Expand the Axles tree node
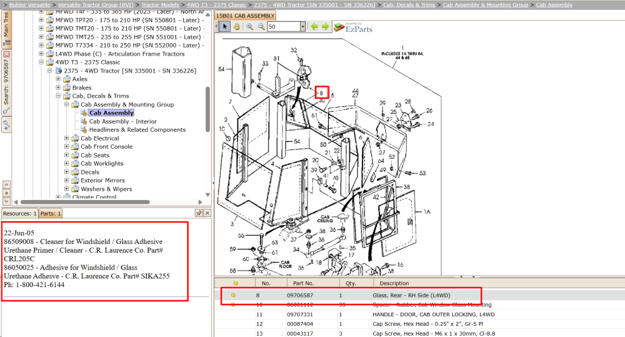625x337 pixels. point(58,79)
